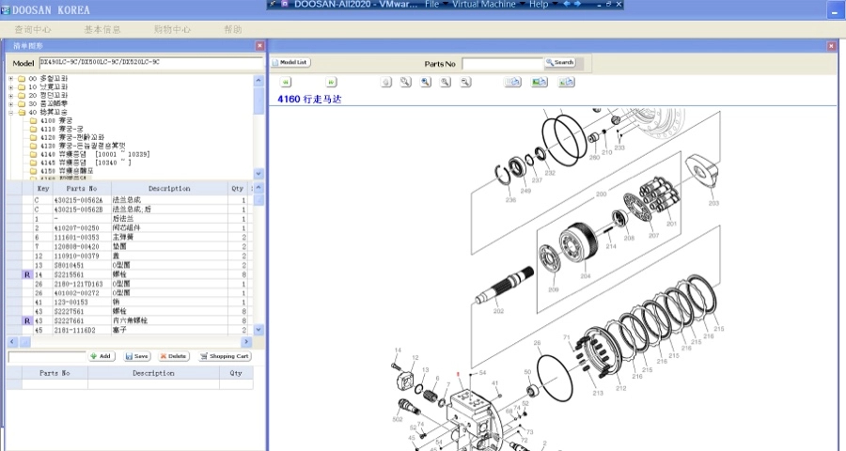Viewport: 846px width, 451px height.
Task: Click callout 502 in the diagram
Action: point(398,420)
